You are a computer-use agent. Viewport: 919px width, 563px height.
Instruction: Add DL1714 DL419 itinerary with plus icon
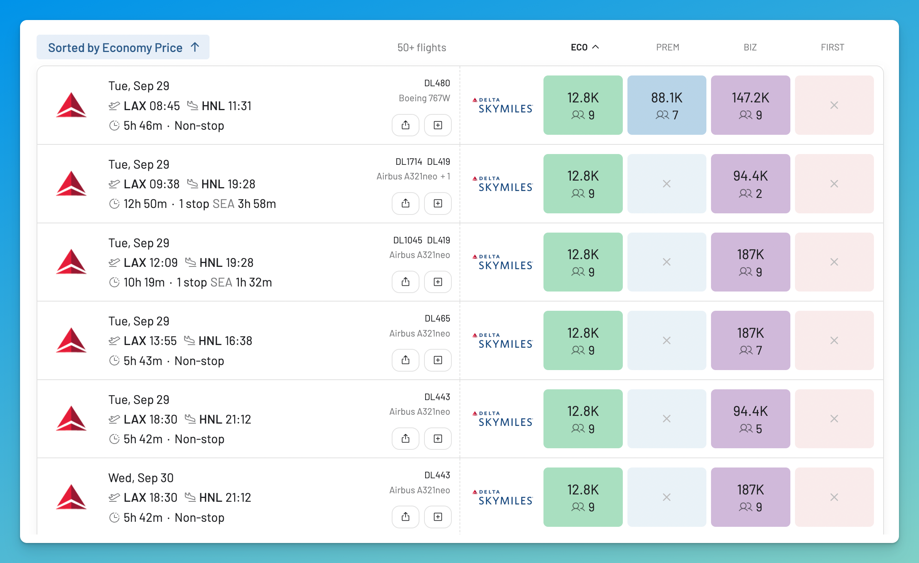pyautogui.click(x=438, y=203)
